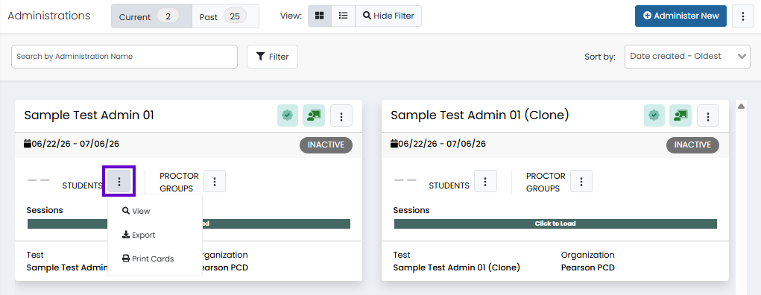Open the Sort by dropdown
The image size is (761, 295).
(x=687, y=57)
